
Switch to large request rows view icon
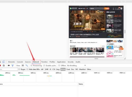(x=23, y=65)
